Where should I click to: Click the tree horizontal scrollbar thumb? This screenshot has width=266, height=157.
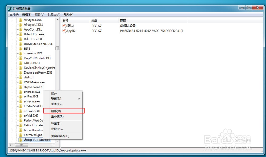pyautogui.click(x=22, y=145)
